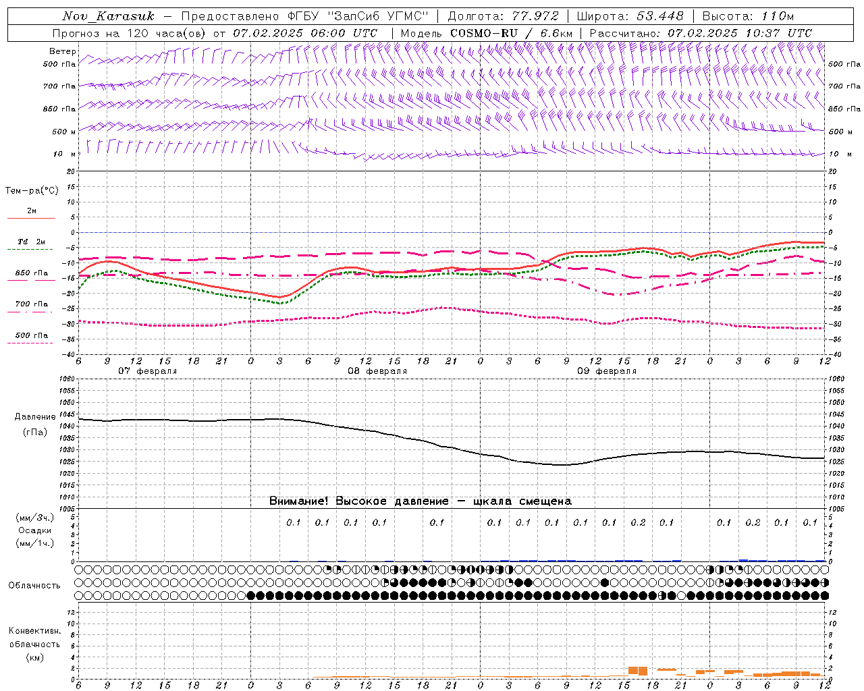This screenshot has height=691, width=864.
Task: Select the Прогноз на 120 часа(ов) forecast text
Action: point(130,33)
